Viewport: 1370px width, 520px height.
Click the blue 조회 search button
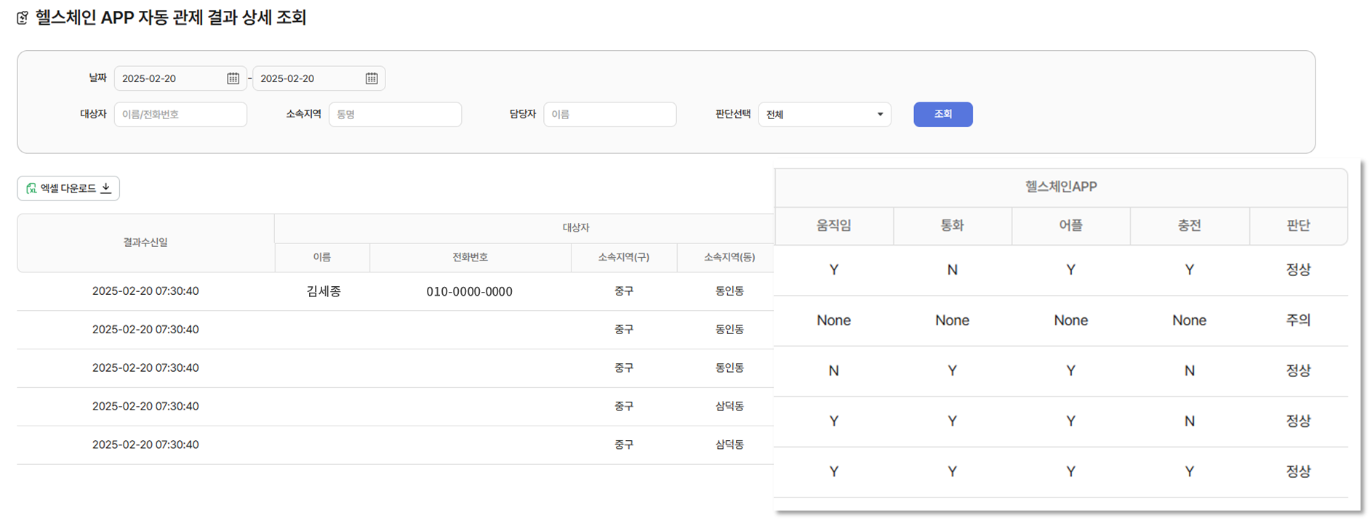tap(943, 115)
